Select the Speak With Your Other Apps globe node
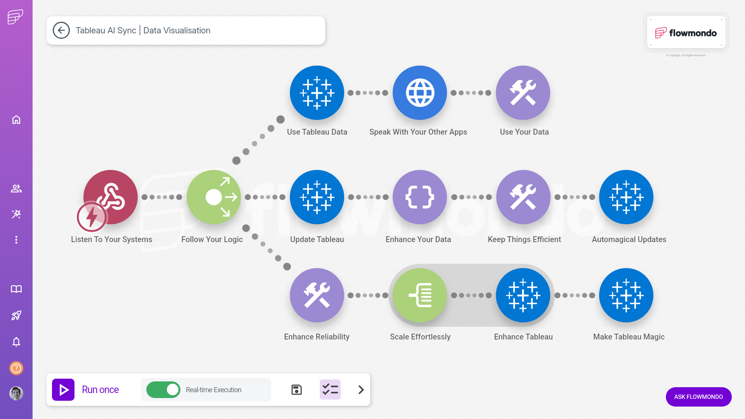This screenshot has width=745, height=419. click(420, 93)
